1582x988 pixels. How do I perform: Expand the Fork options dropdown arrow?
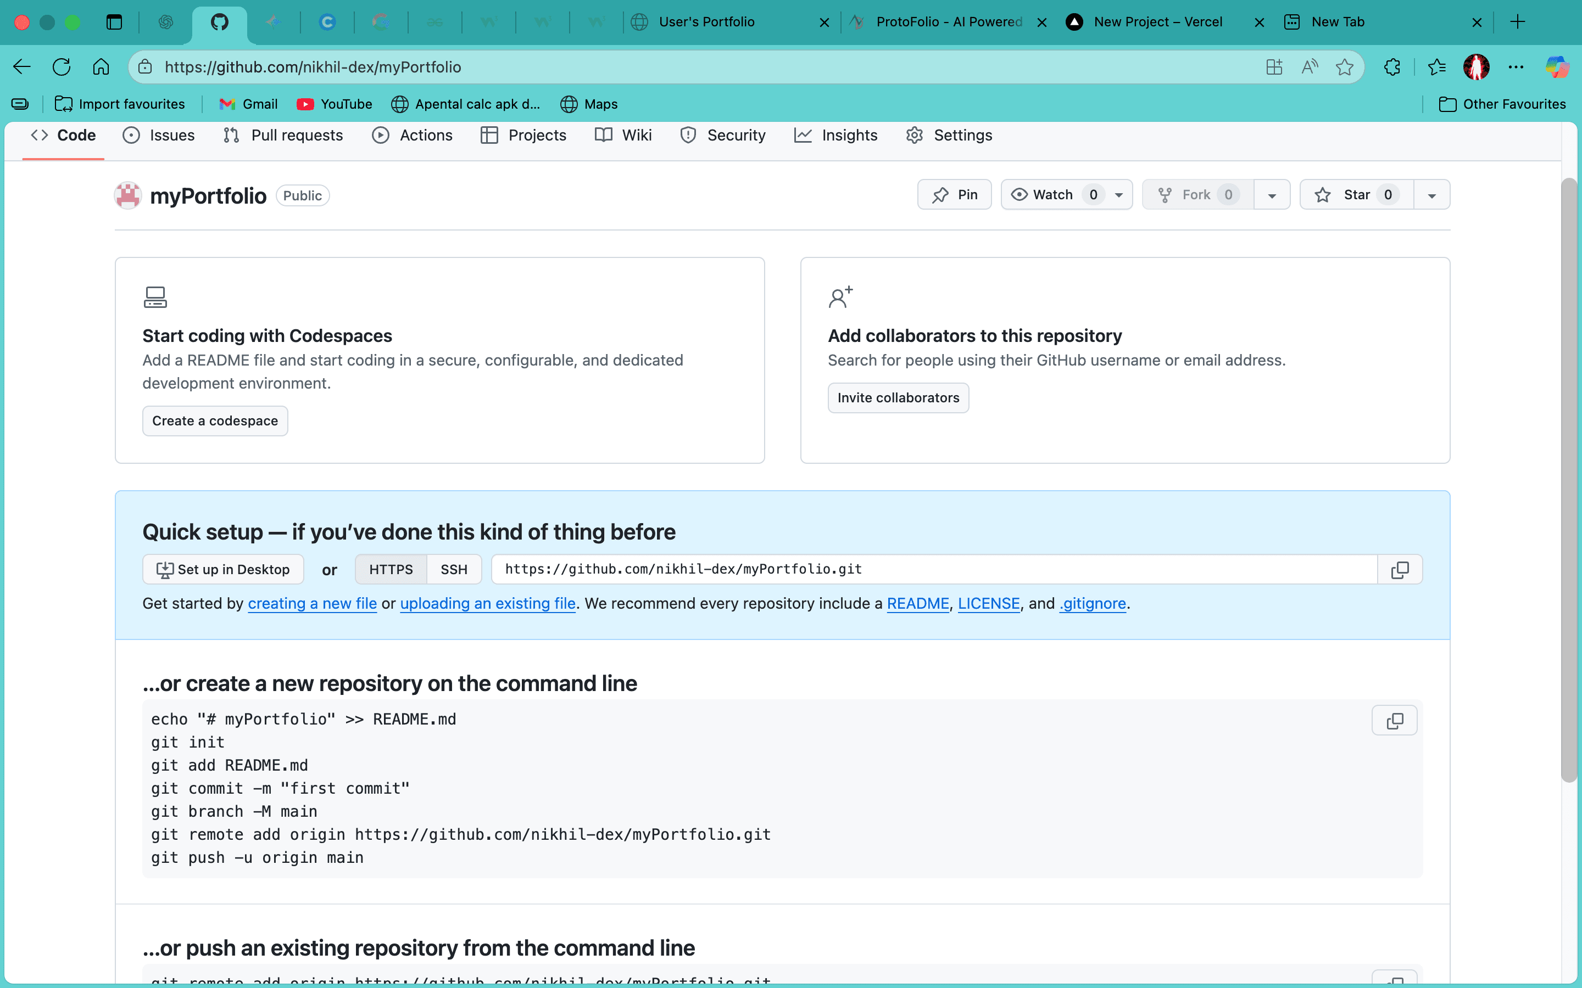coord(1272,195)
